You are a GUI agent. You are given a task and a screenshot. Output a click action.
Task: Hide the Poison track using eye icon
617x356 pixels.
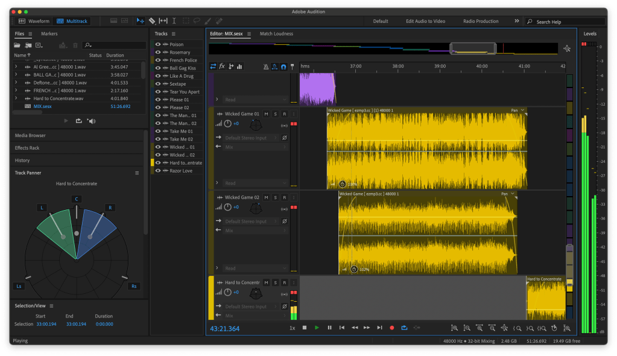(158, 45)
